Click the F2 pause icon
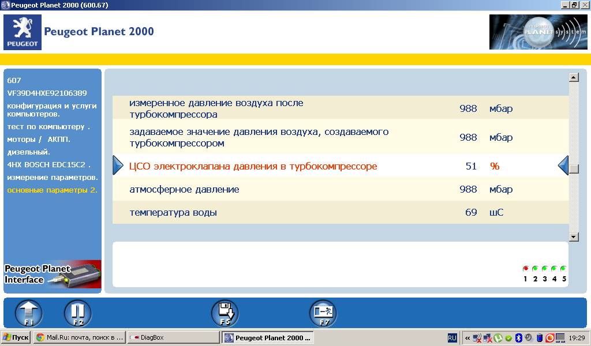This screenshot has height=346, width=591. click(78, 314)
